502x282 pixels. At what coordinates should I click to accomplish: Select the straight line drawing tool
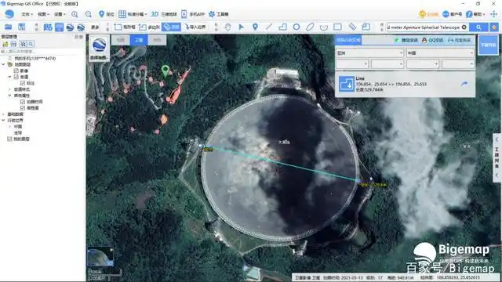[x=269, y=27]
